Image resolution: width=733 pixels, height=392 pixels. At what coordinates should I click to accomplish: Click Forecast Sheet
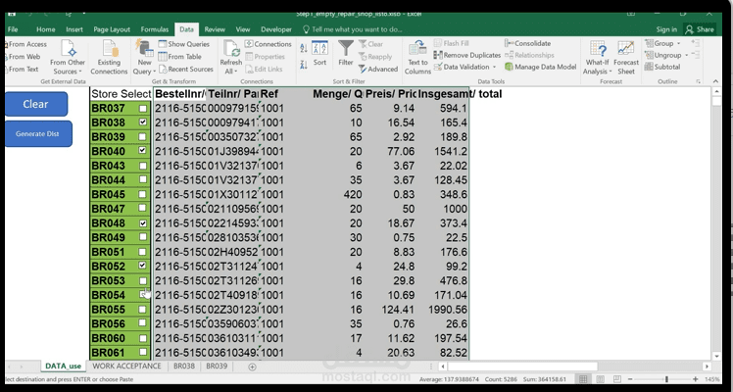pyautogui.click(x=626, y=58)
